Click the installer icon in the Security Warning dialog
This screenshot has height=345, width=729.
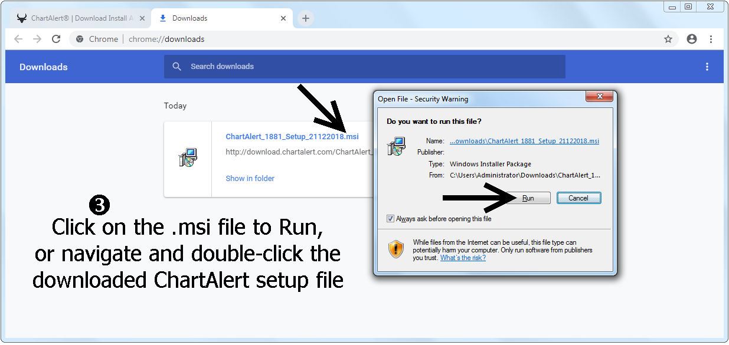[396, 146]
